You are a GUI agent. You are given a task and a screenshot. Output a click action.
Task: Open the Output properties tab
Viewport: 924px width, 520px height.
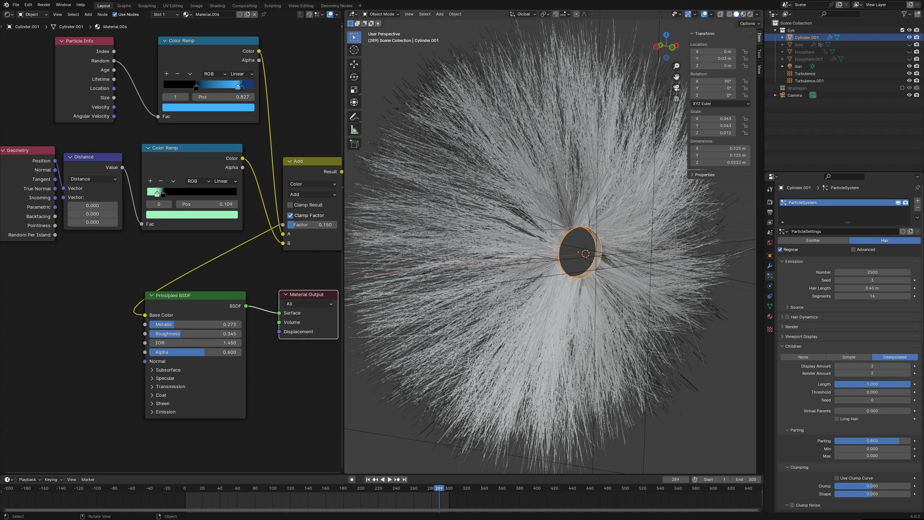click(x=770, y=212)
